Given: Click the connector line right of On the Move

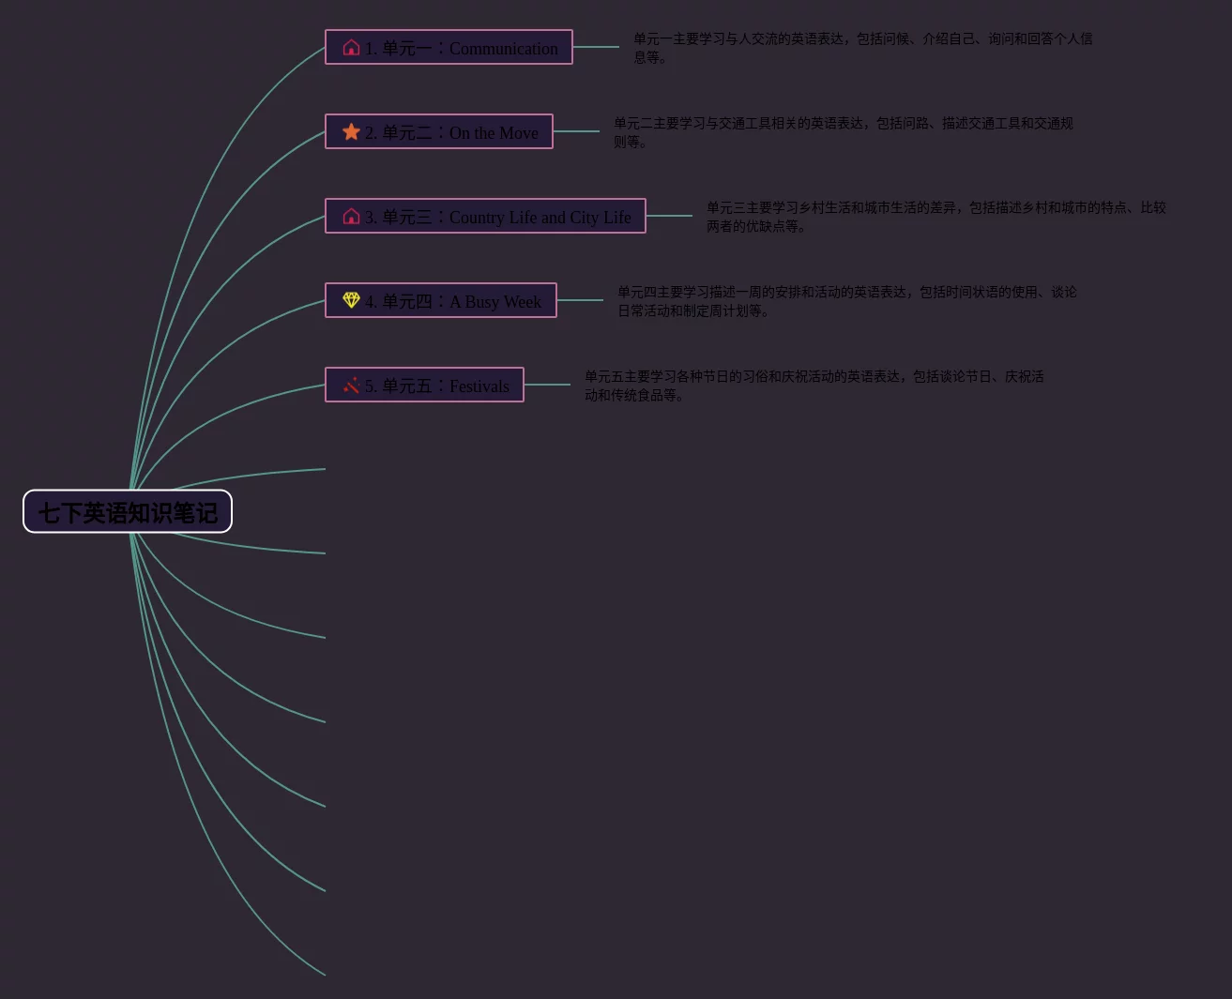Looking at the screenshot, I should (576, 131).
